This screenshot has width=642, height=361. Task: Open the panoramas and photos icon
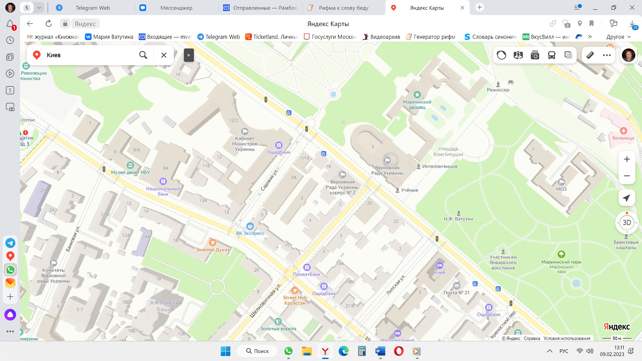pos(518,55)
